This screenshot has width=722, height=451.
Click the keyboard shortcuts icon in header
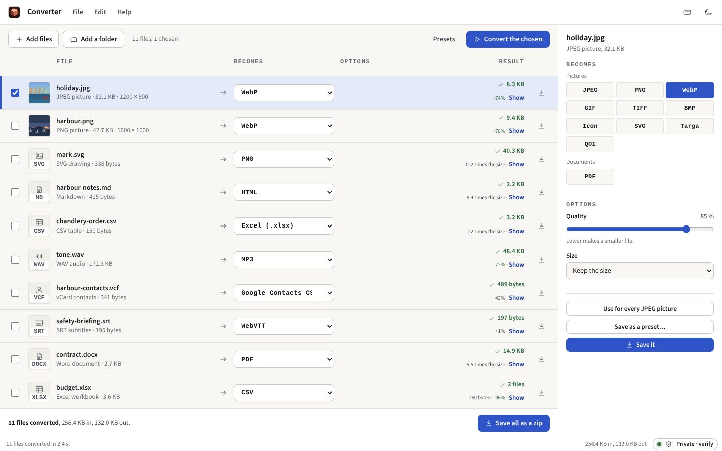[687, 12]
